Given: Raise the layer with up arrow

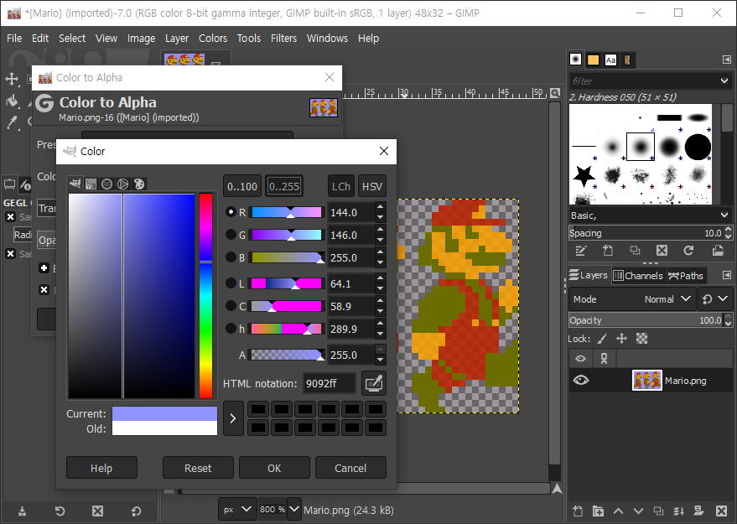Looking at the screenshot, I should 618,511.
